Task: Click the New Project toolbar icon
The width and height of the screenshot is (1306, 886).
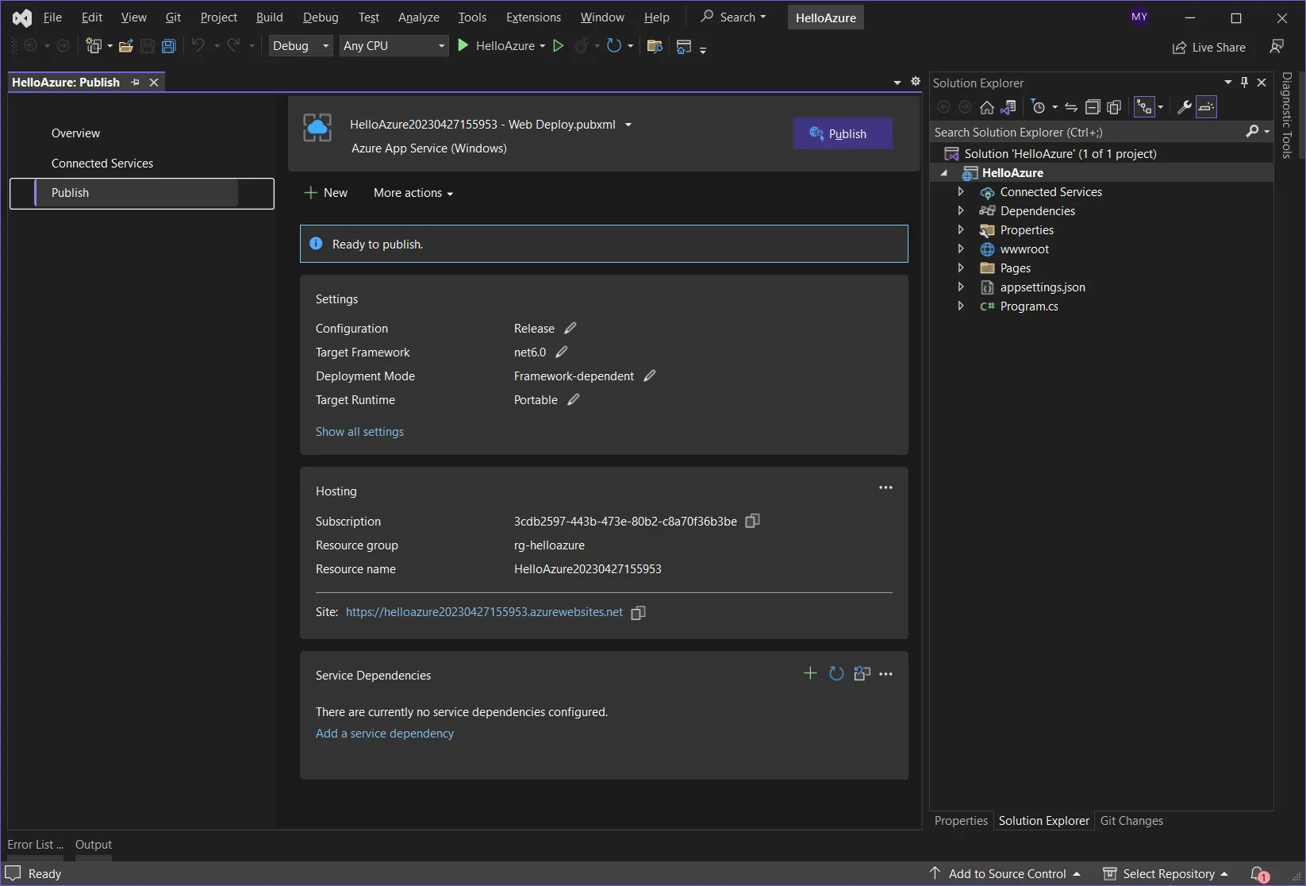Action: 94,46
